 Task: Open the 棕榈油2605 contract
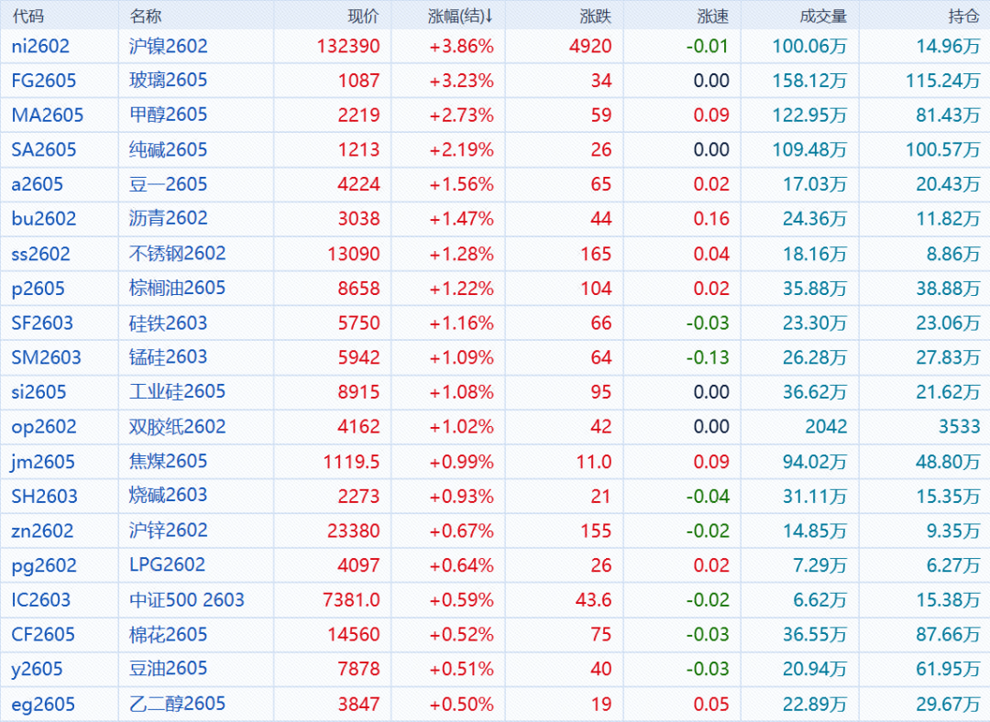pyautogui.click(x=177, y=289)
